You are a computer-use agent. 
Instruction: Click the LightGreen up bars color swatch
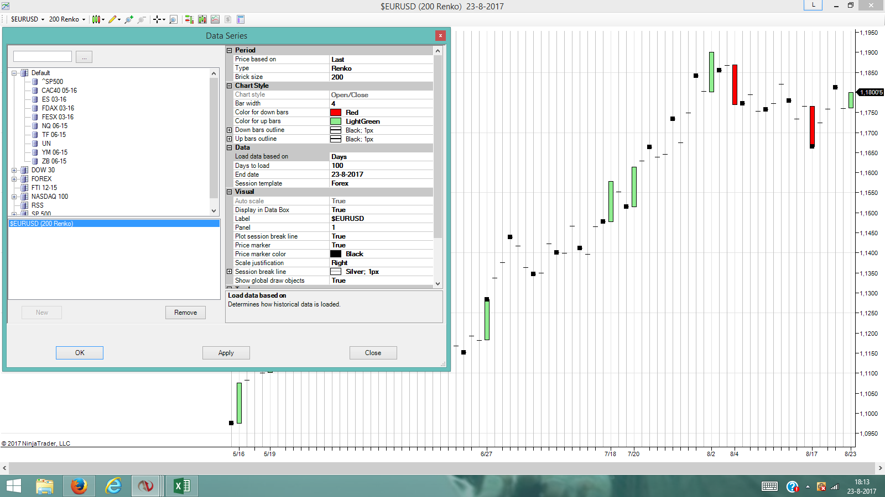[336, 121]
